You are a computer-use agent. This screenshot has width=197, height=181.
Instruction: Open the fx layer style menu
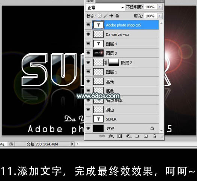[111, 136]
